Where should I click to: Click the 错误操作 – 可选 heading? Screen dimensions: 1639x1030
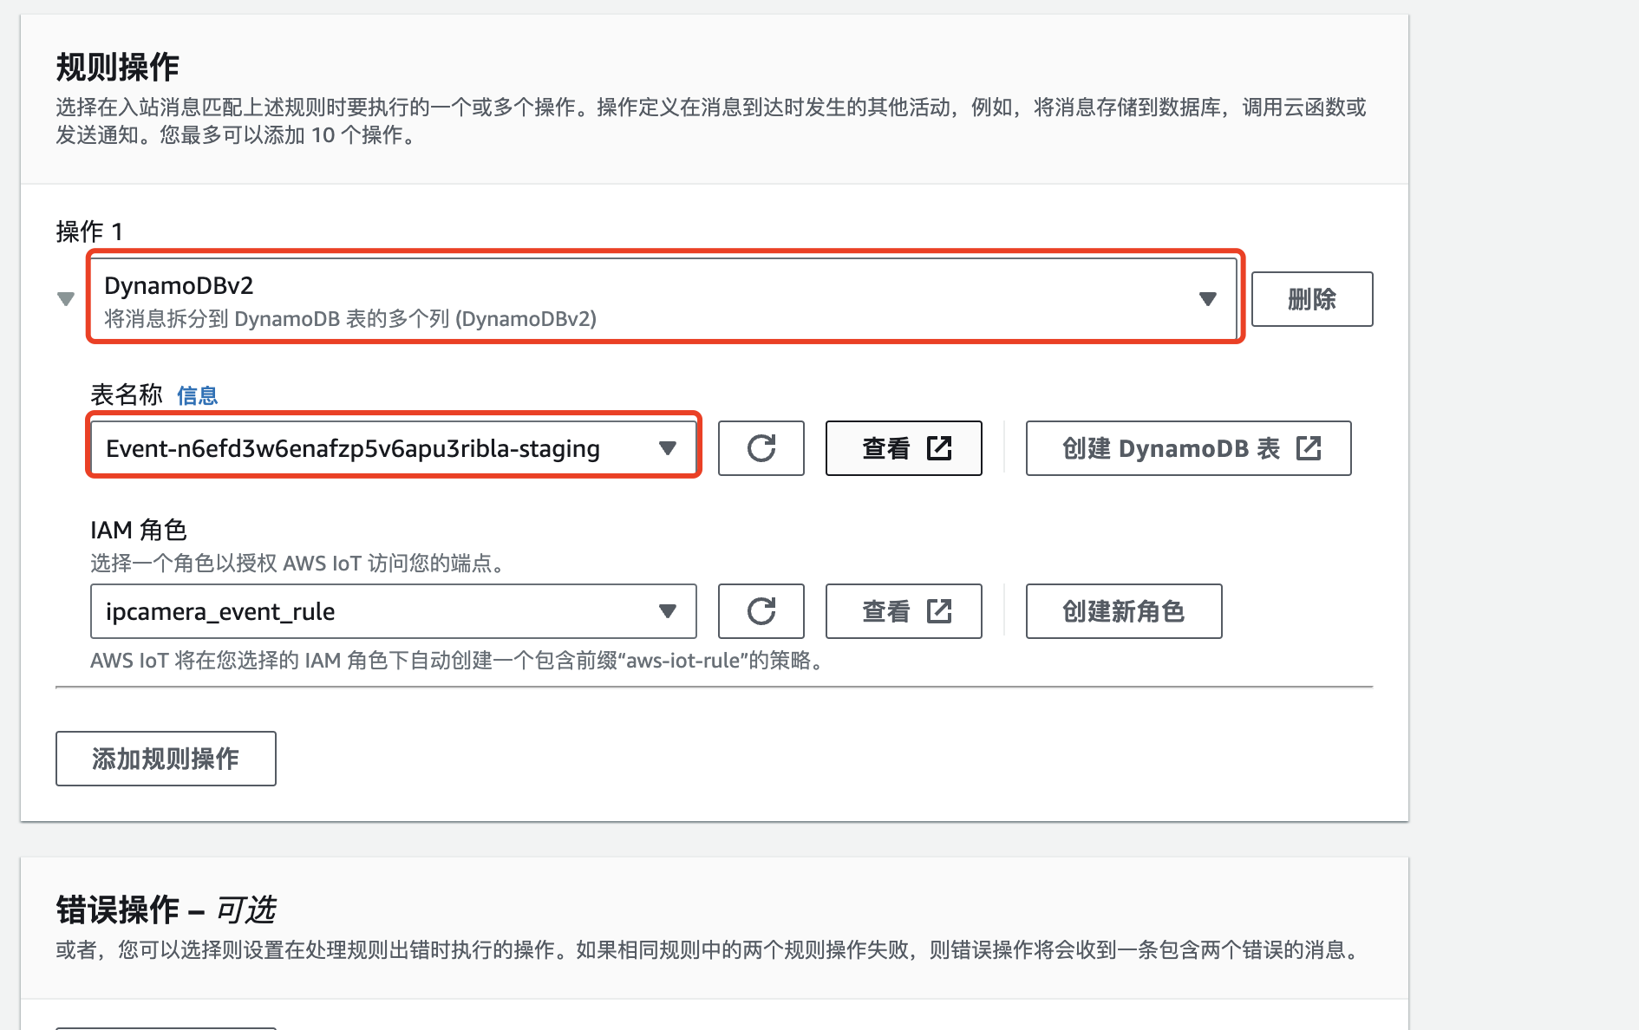pyautogui.click(x=166, y=910)
